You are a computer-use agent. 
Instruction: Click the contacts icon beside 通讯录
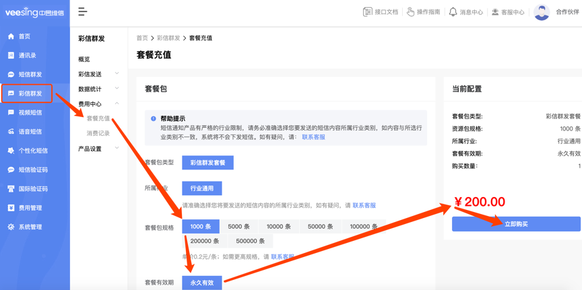click(x=11, y=55)
